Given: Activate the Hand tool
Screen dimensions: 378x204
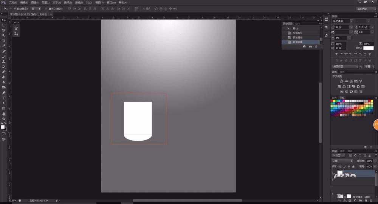Looking at the screenshot, I should pos(4,114).
